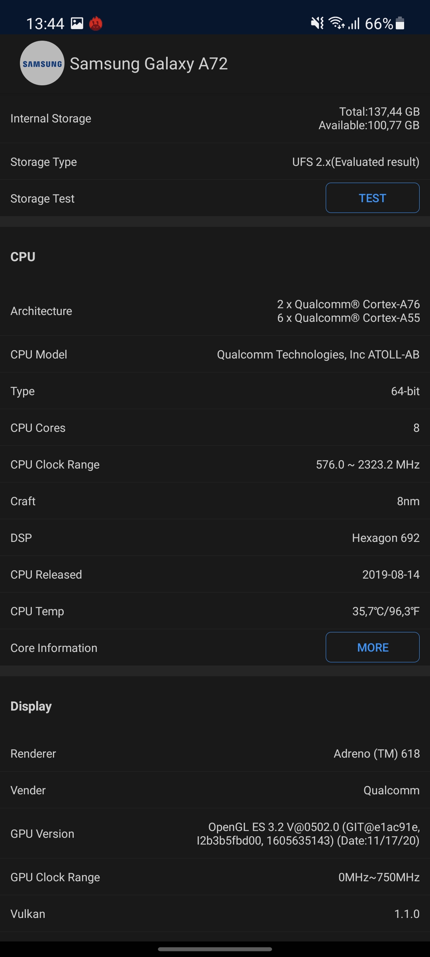Viewport: 430px width, 957px height.
Task: Tap the gallery image notification icon
Action: [x=77, y=24]
